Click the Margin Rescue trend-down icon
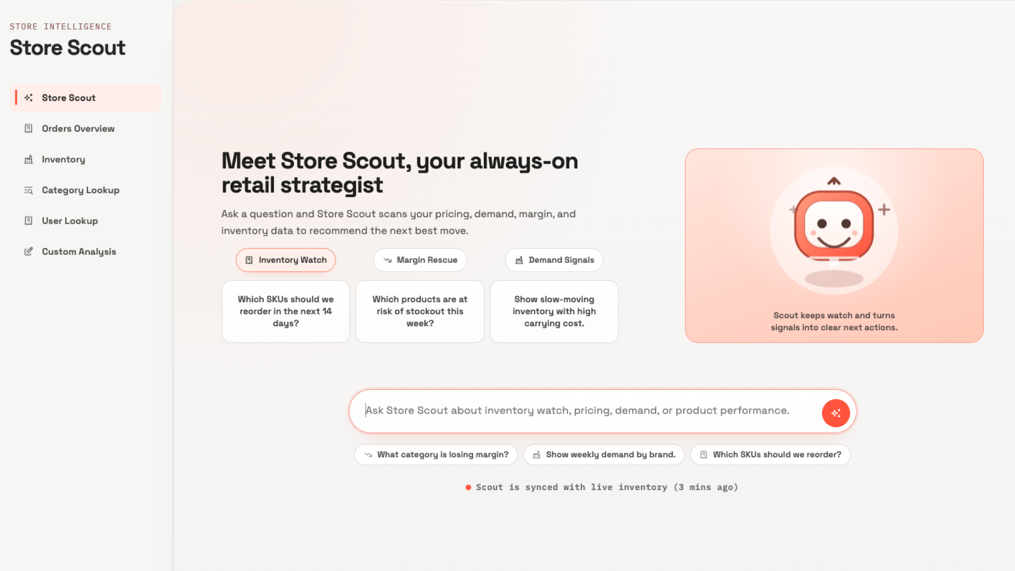The height and width of the screenshot is (571, 1015). click(x=386, y=260)
